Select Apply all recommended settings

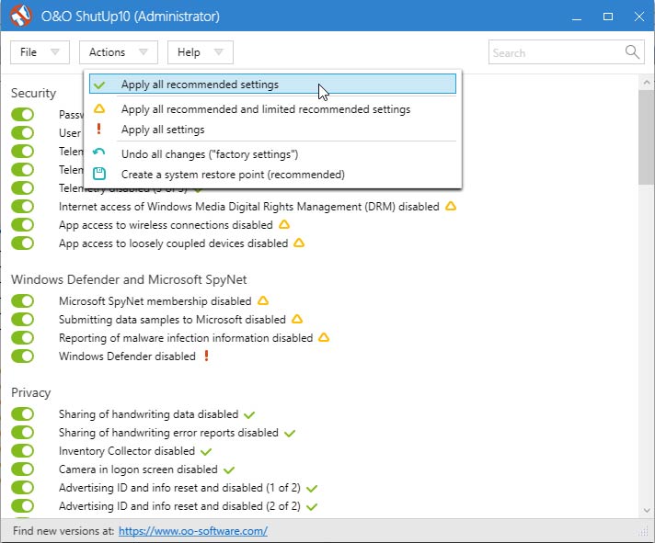[x=272, y=84]
